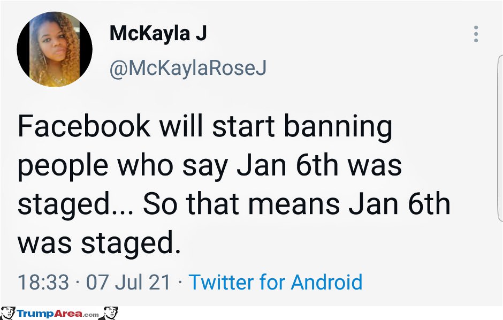Click the Twitter for Android source link
Viewport: 503px width, 320px height.
click(x=276, y=282)
